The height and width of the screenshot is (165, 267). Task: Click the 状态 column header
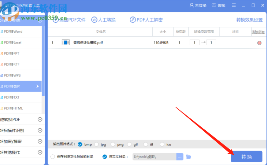[x=235, y=32]
